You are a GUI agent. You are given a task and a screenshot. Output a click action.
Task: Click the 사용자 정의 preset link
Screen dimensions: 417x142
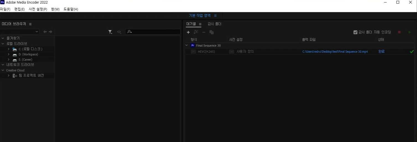click(x=245, y=52)
